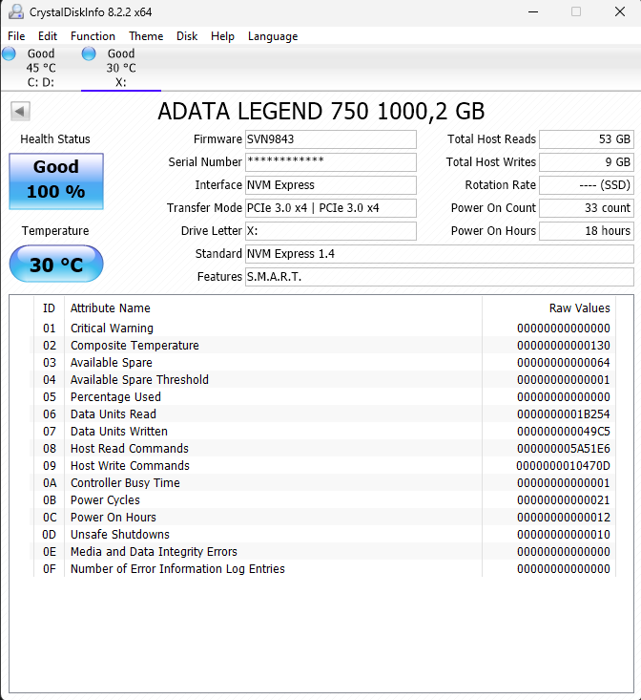Click the Interface field NVM Express
641x700 pixels.
pyautogui.click(x=331, y=185)
